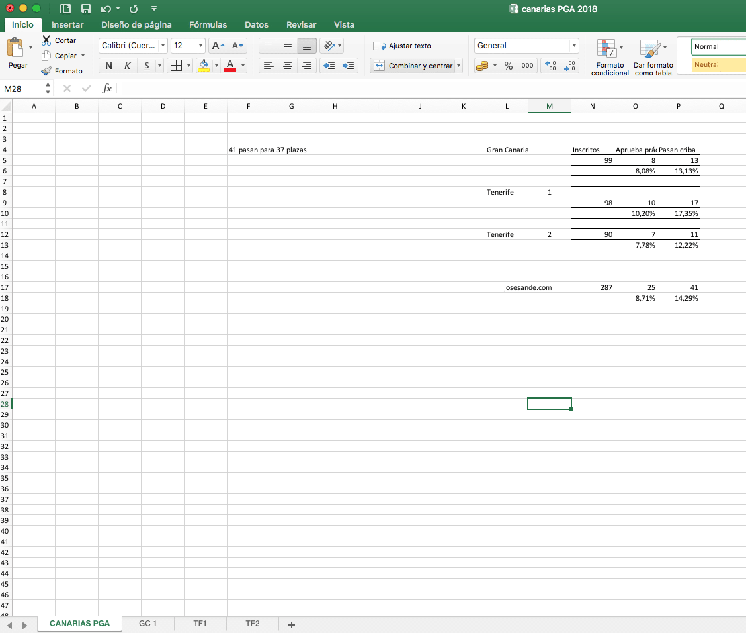Screen dimensions: 746x633
Task: Increase font size with large A icon
Action: click(218, 46)
